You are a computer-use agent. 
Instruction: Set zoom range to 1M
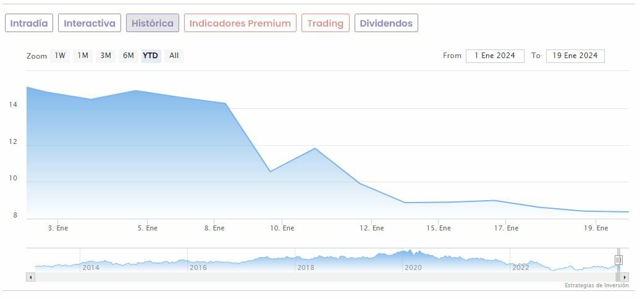pyautogui.click(x=83, y=56)
